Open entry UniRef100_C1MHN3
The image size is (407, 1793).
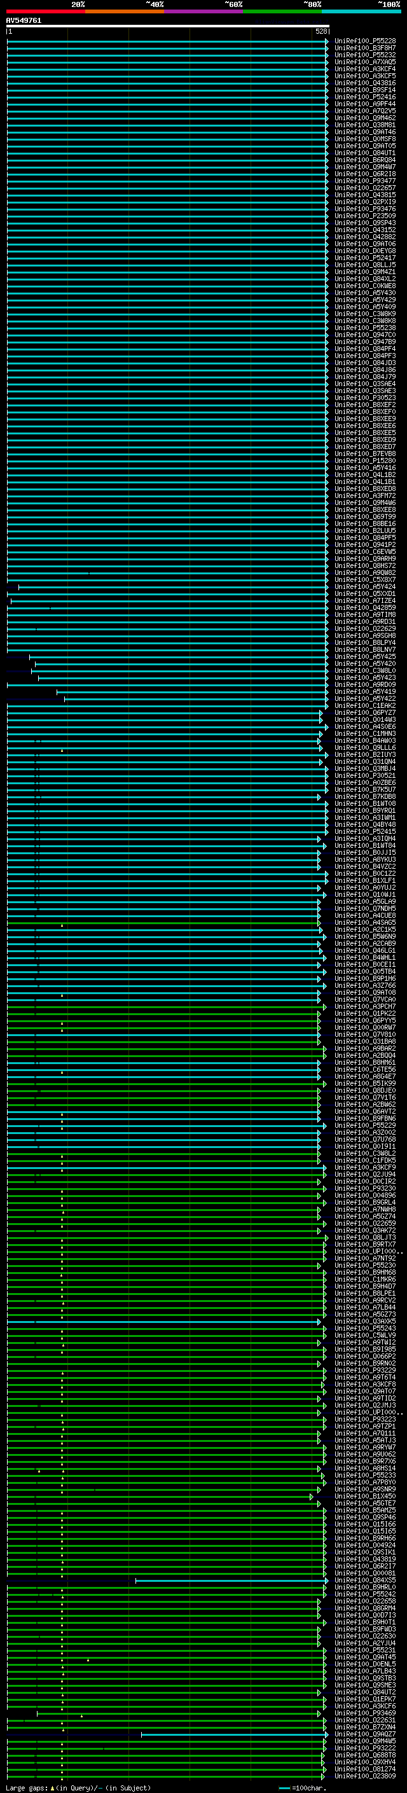pos(364,733)
